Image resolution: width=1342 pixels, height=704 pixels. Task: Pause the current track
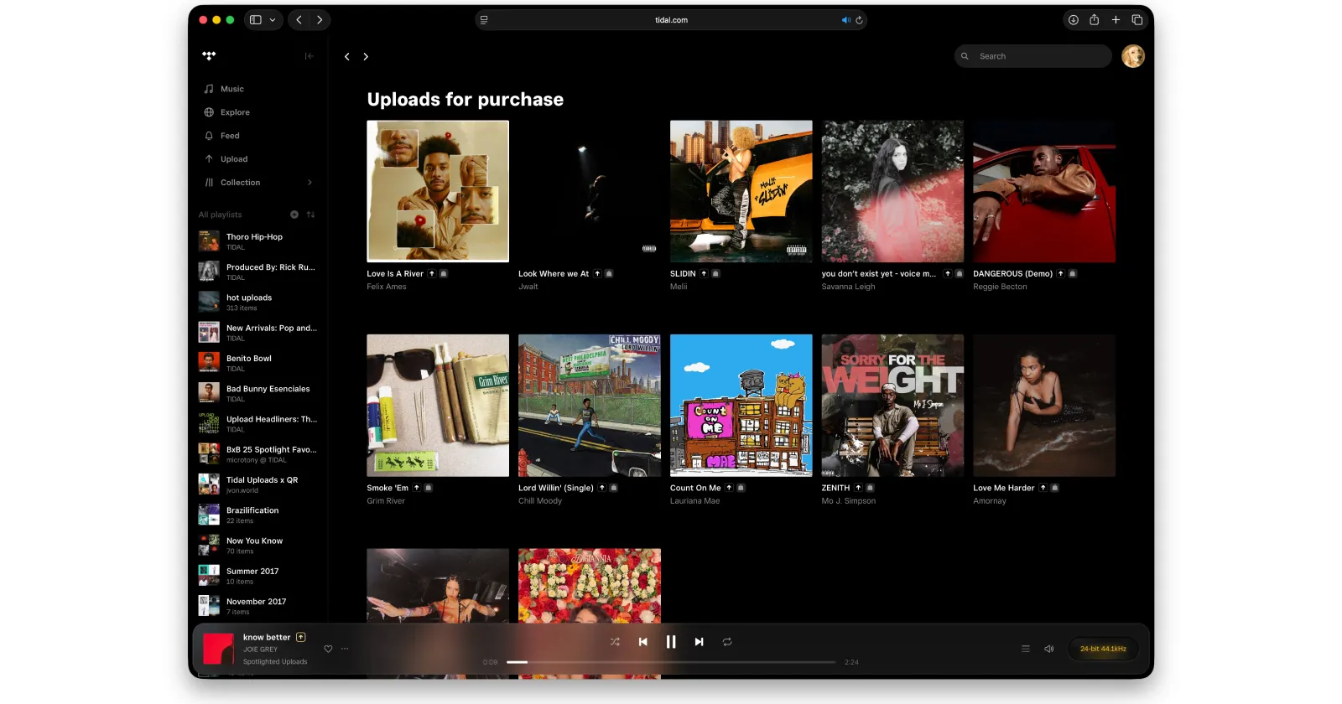pos(671,642)
